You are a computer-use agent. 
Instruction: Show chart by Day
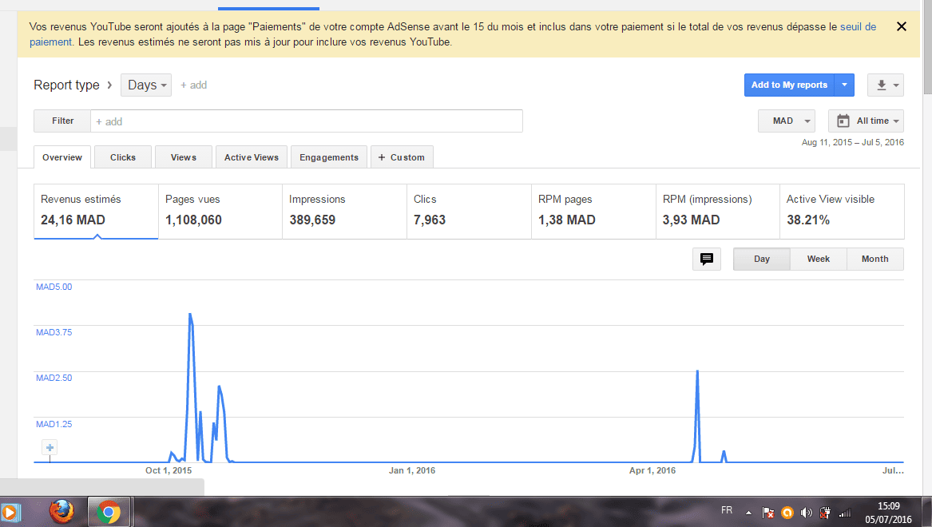[762, 259]
